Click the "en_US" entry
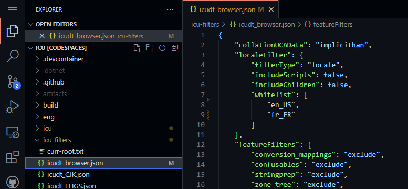408x189 pixels. tap(281, 105)
